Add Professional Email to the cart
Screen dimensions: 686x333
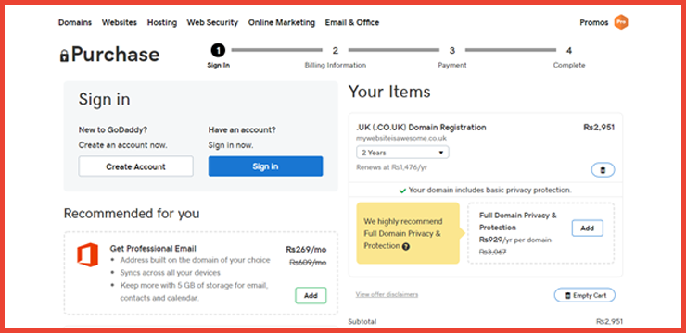[311, 295]
